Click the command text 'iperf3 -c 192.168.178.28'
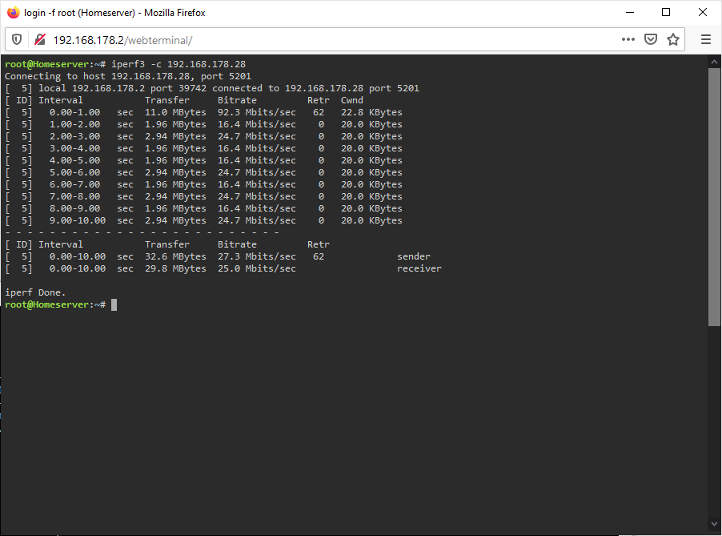Screen dimensions: 722x536 pyautogui.click(x=178, y=64)
